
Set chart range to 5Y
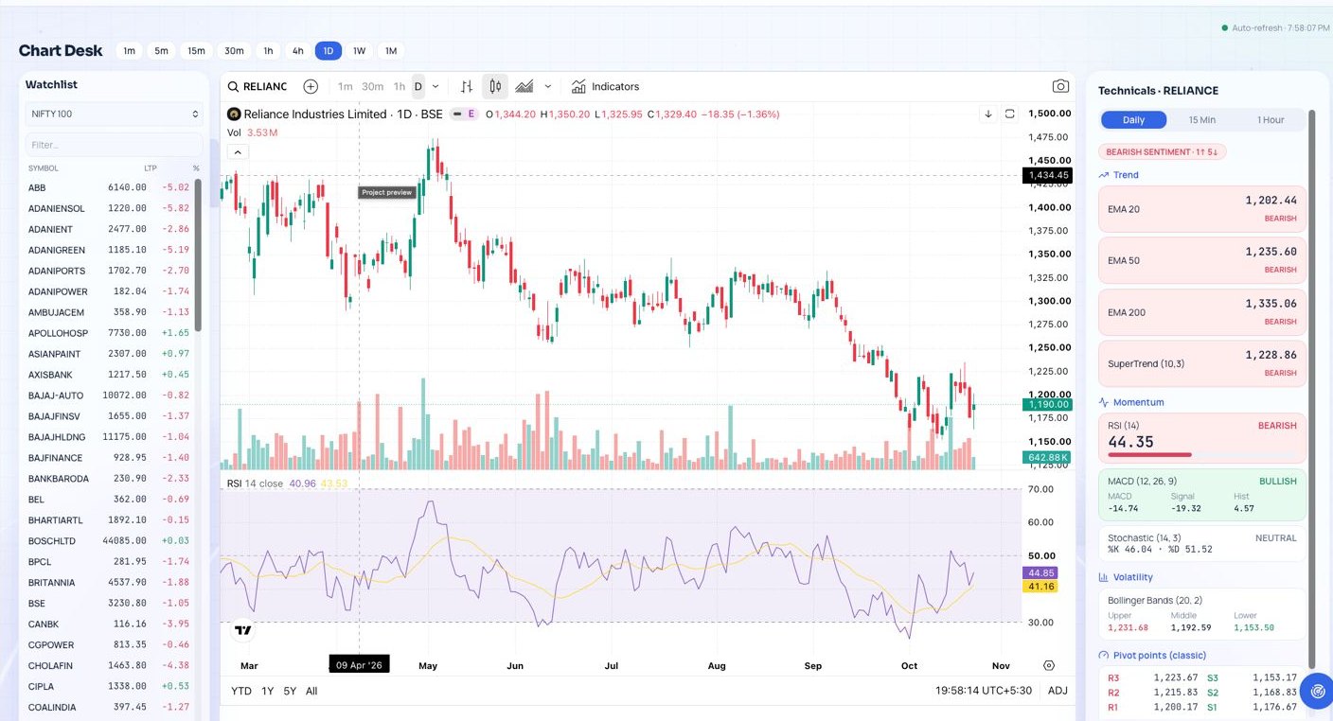point(290,691)
